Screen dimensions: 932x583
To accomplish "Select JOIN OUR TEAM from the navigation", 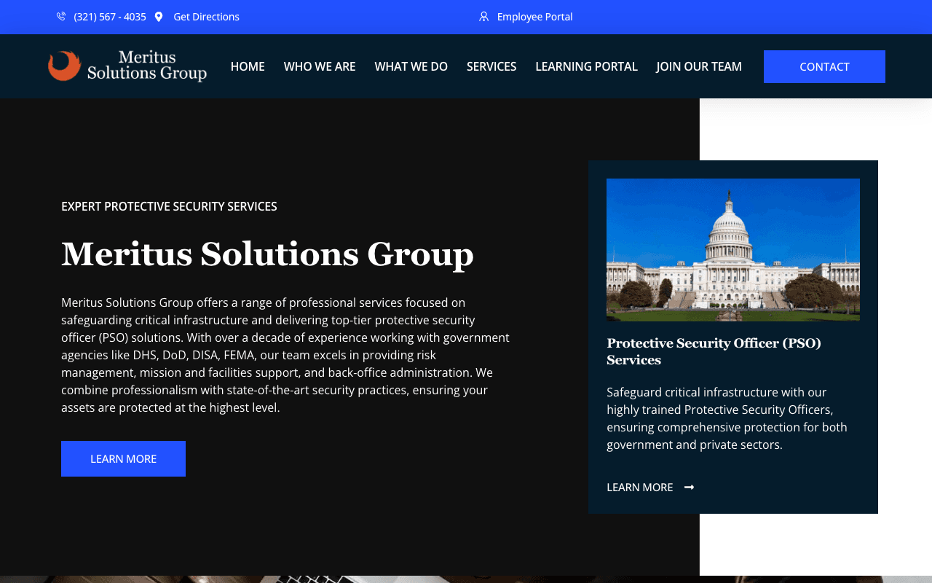I will pos(699,66).
